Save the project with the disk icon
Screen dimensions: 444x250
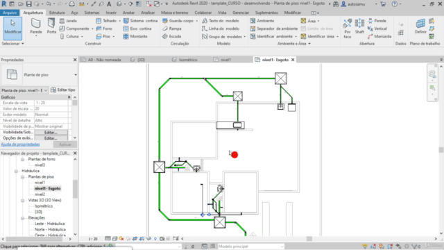(29, 4)
